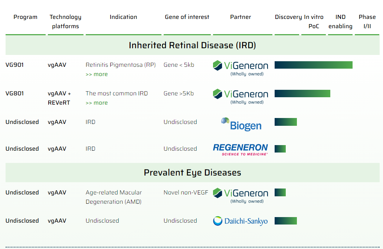Click the VG801 progress bar
This screenshot has height=249, width=383.
pyautogui.click(x=302, y=94)
